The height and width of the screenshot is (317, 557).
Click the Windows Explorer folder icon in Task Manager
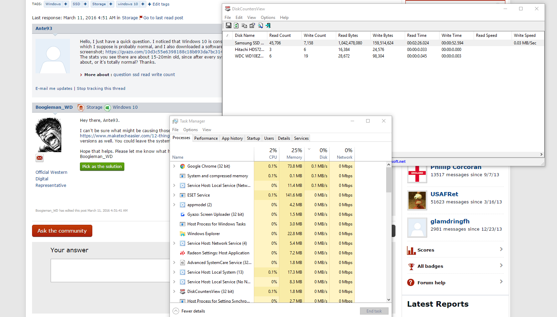click(183, 234)
